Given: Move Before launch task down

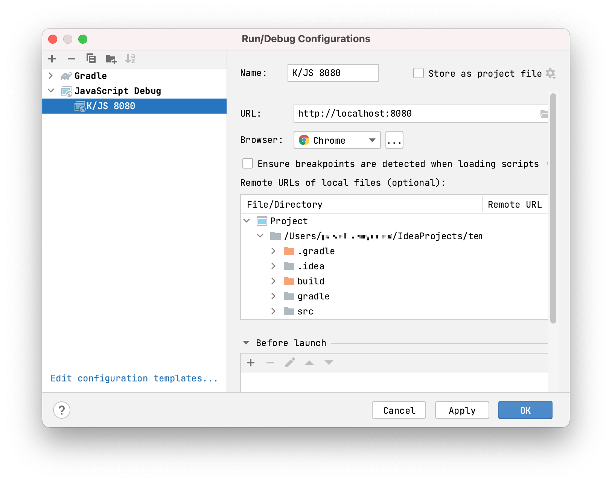Looking at the screenshot, I should coord(329,363).
